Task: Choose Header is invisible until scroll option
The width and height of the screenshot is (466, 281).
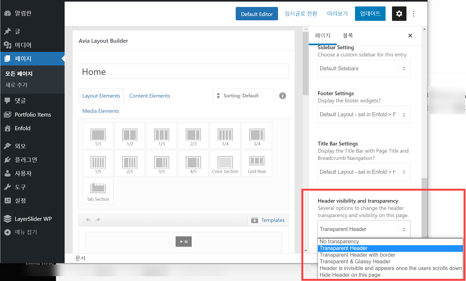Action: click(x=390, y=268)
